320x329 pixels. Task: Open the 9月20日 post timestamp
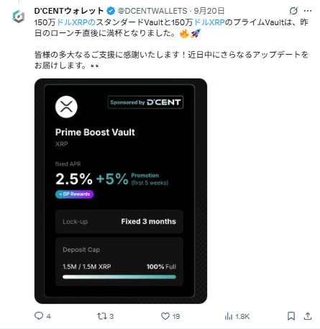click(209, 11)
